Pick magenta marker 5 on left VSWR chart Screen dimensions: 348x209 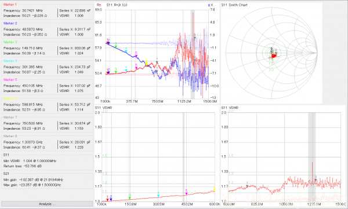click(186, 194)
